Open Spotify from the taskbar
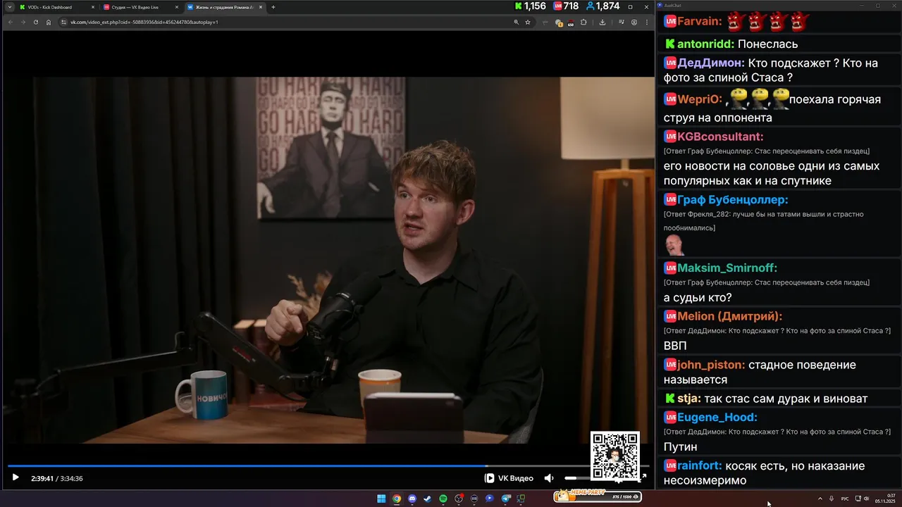Viewport: 902px width, 507px height. [443, 499]
